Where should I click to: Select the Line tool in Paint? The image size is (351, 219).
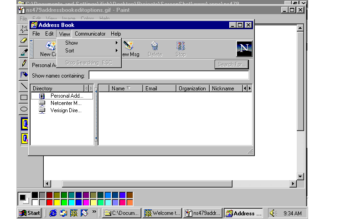click(x=24, y=86)
